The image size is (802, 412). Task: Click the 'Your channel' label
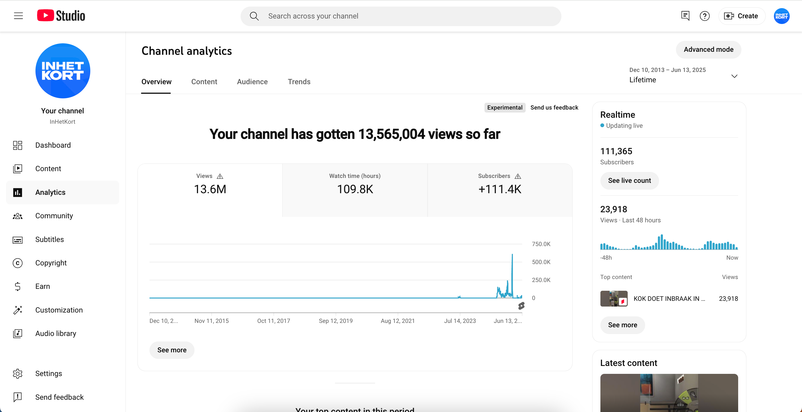[x=62, y=111]
